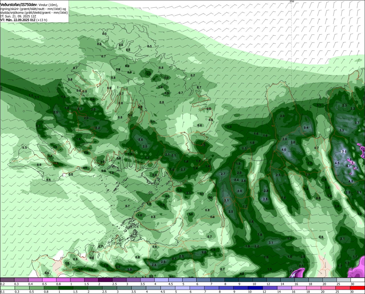
Task: Click the 'VT: Mán. 22.09.2025 01Z' line
Action: click(x=24, y=20)
